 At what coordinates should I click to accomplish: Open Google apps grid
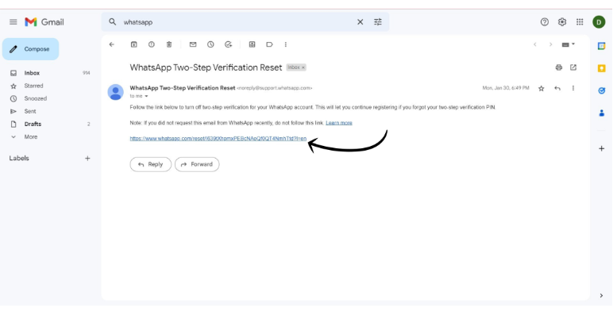click(580, 22)
